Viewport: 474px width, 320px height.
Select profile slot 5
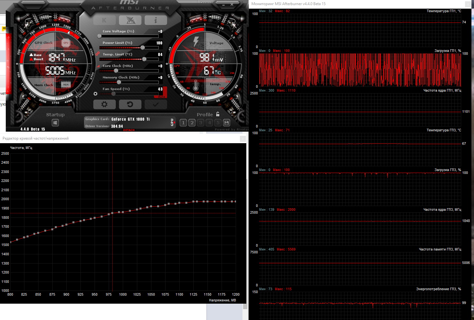(218, 123)
